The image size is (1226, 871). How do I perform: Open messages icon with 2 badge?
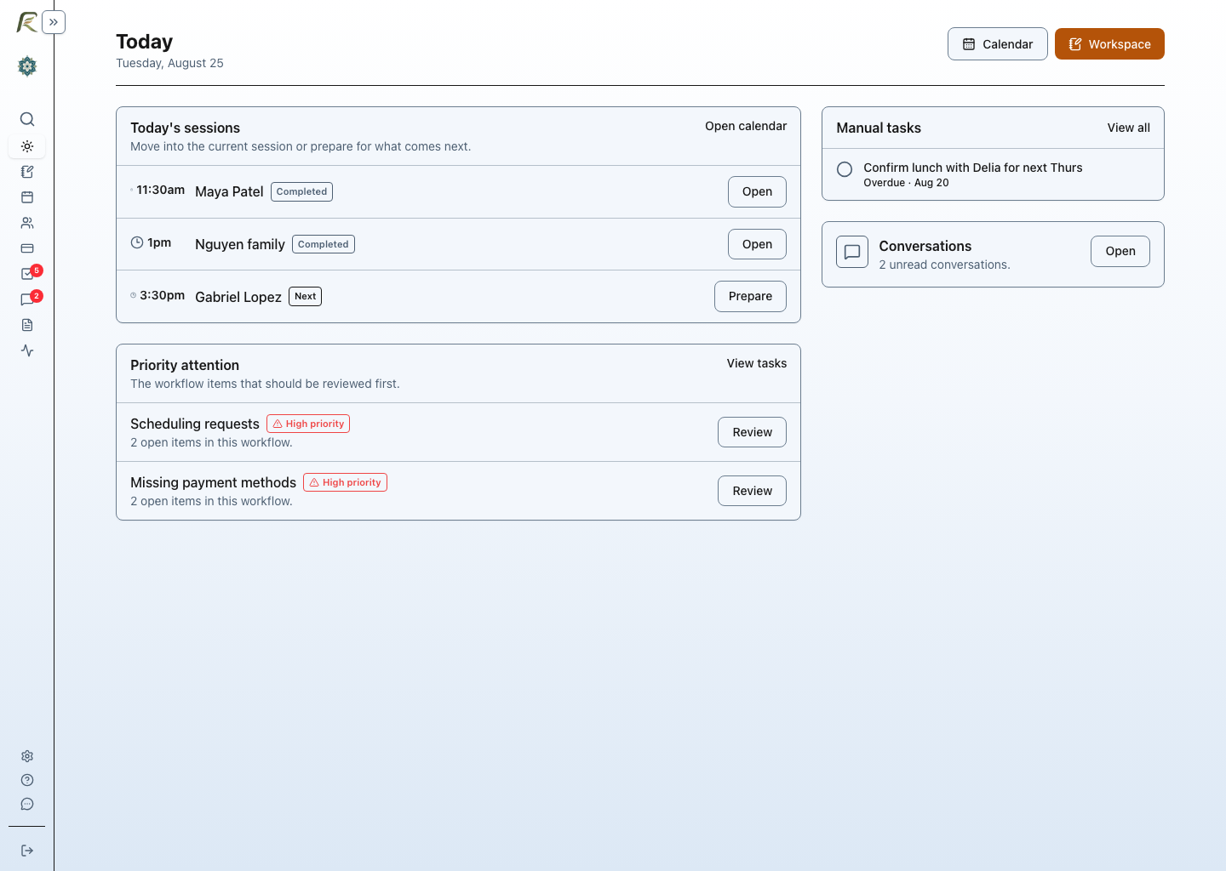click(27, 299)
